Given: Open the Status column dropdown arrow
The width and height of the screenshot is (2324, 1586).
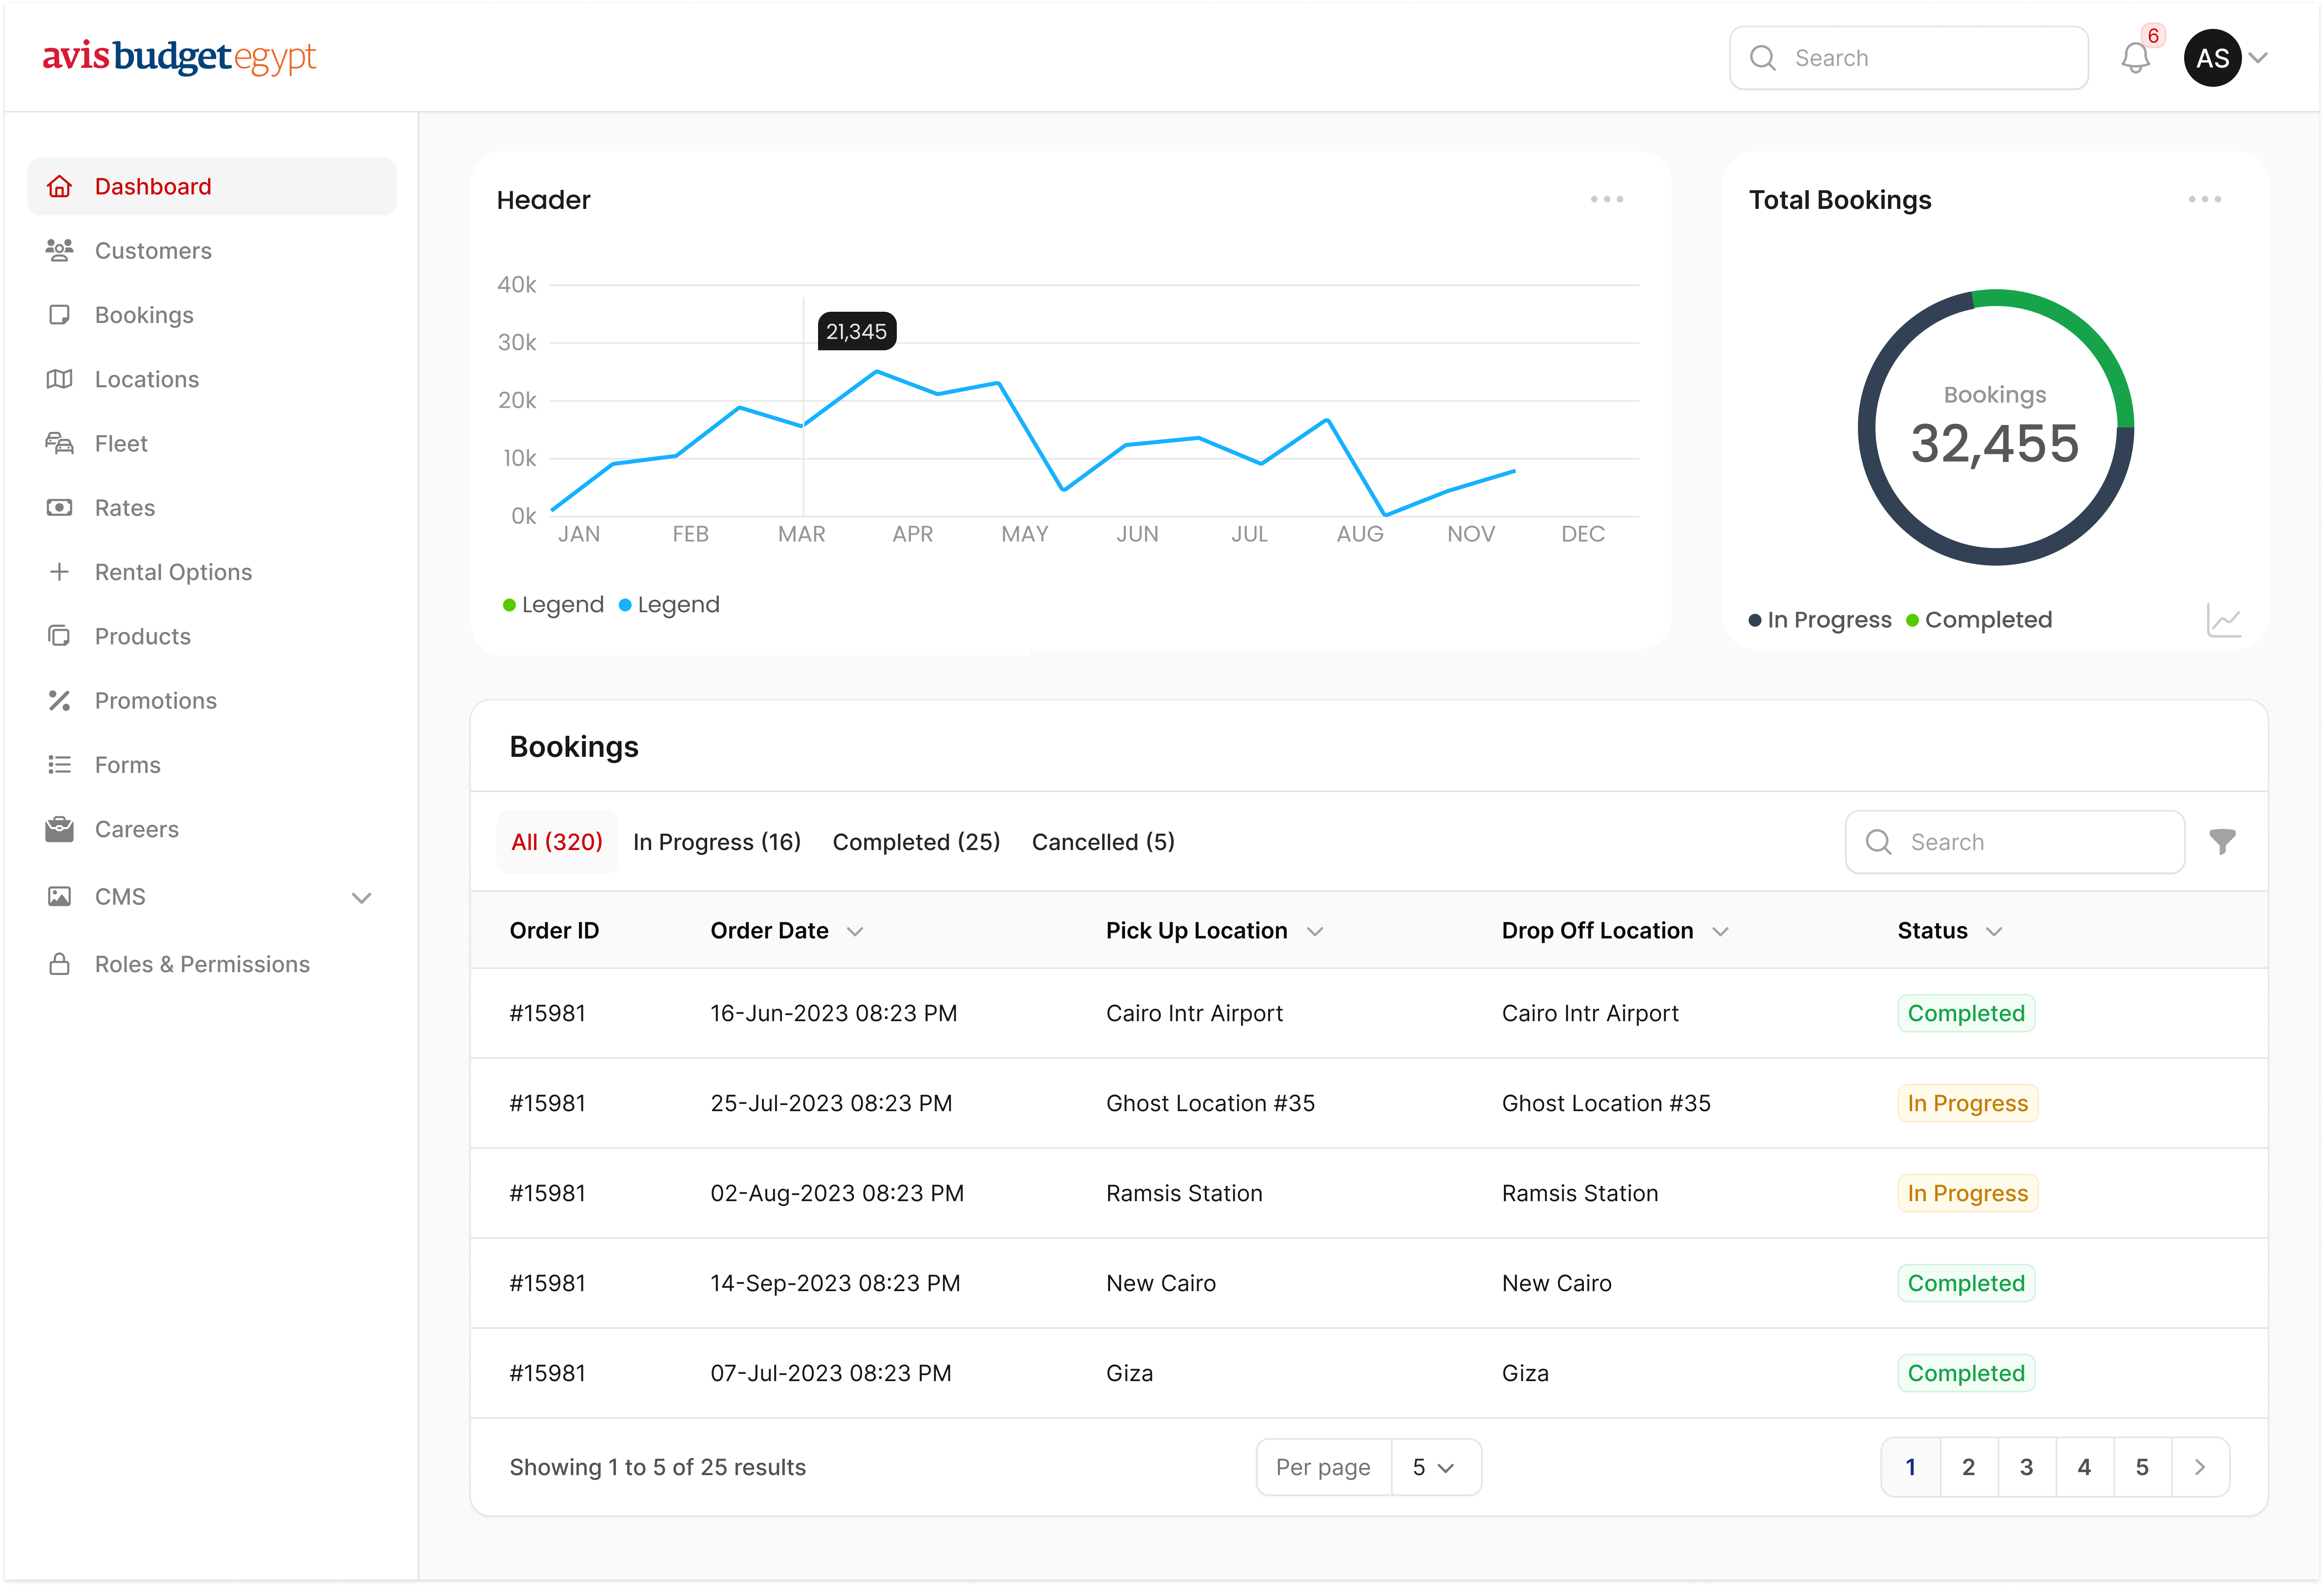Looking at the screenshot, I should point(1994,931).
